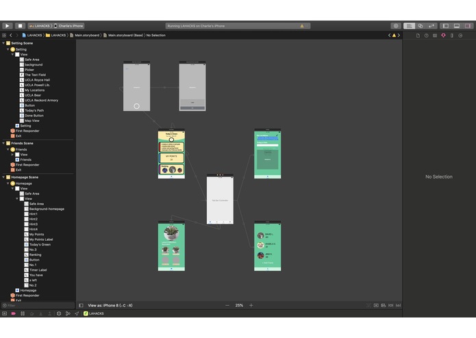Screen dimensions: 476x338
Task: Click LAHACKS folder in jump bar
Action: click(56, 35)
